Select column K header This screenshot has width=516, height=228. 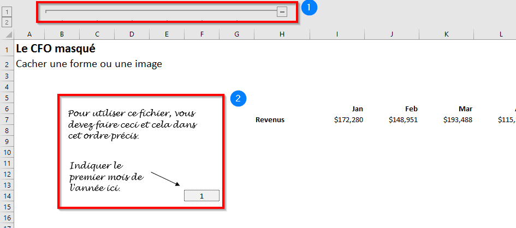(x=446, y=34)
